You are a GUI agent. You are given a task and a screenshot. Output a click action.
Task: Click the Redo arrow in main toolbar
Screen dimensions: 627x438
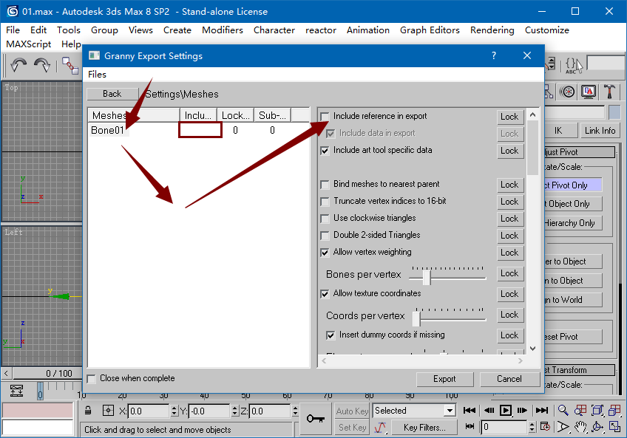click(x=42, y=65)
